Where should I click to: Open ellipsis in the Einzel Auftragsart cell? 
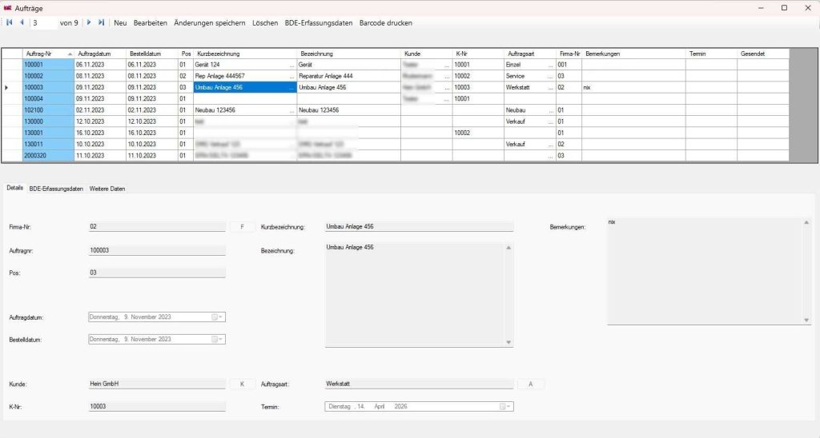pos(551,66)
